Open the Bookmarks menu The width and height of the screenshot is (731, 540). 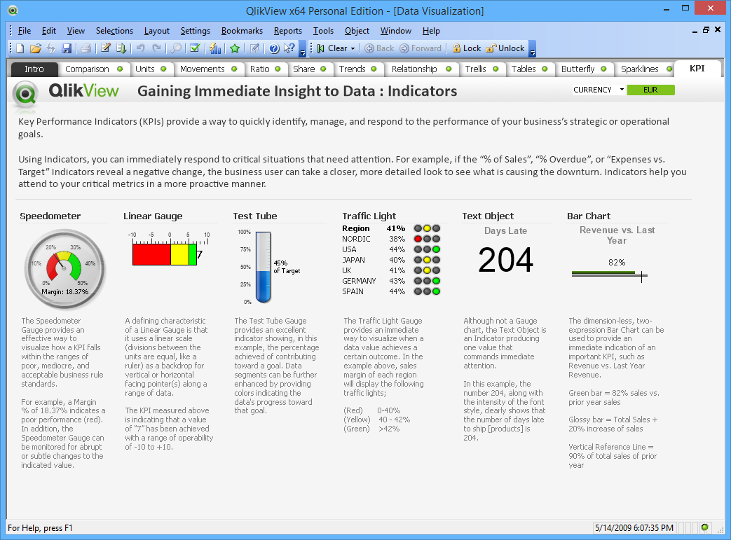point(242,31)
